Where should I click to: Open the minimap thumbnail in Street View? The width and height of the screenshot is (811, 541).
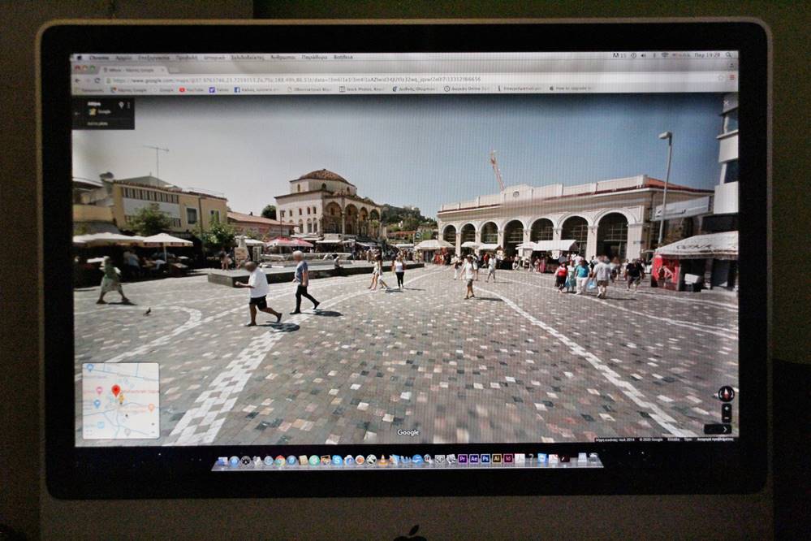point(120,400)
